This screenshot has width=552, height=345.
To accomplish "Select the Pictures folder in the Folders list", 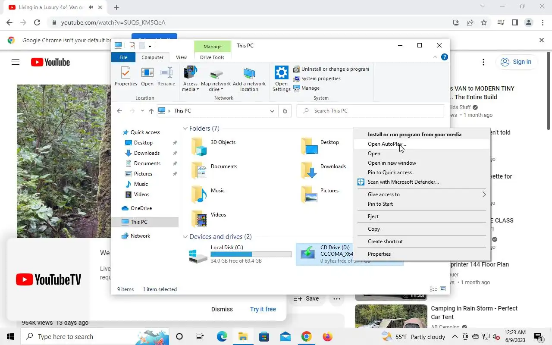I will pyautogui.click(x=320, y=194).
